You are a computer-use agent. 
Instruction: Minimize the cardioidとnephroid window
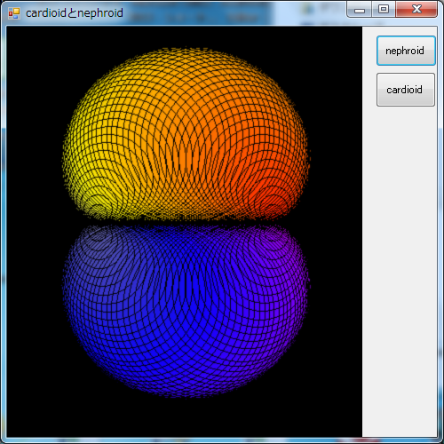coord(360,10)
